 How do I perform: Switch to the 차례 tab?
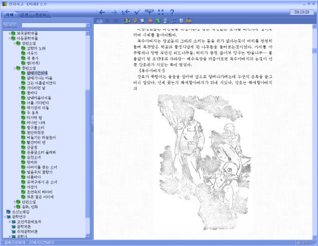point(9,15)
